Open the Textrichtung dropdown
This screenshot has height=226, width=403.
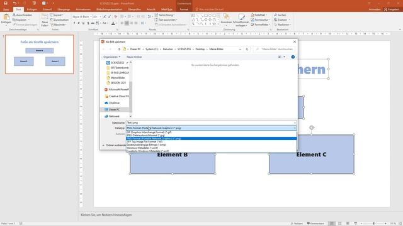click(164, 15)
